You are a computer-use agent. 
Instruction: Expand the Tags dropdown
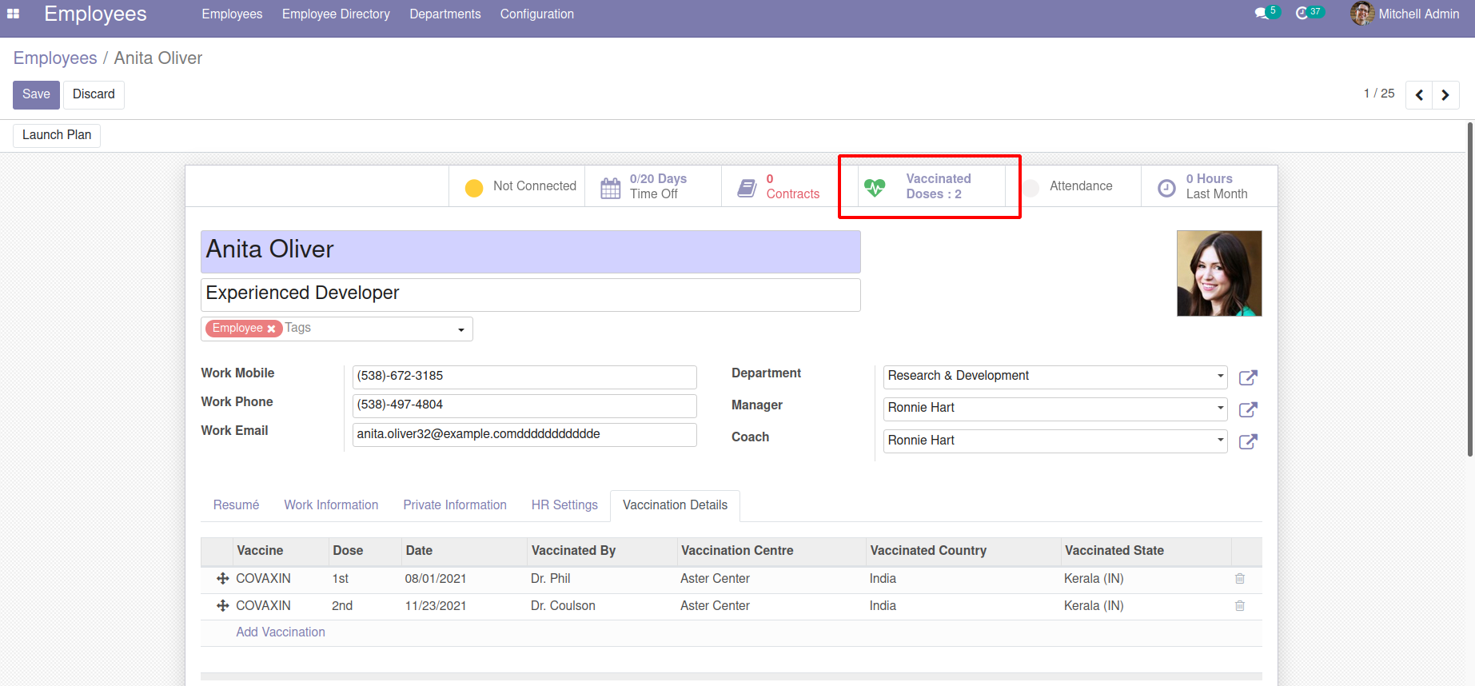point(460,329)
